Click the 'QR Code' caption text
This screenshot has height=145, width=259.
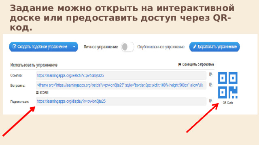click(x=228, y=103)
